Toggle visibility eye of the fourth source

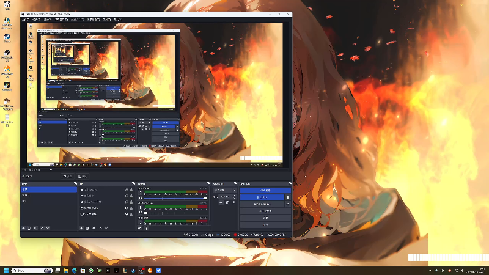point(127,208)
